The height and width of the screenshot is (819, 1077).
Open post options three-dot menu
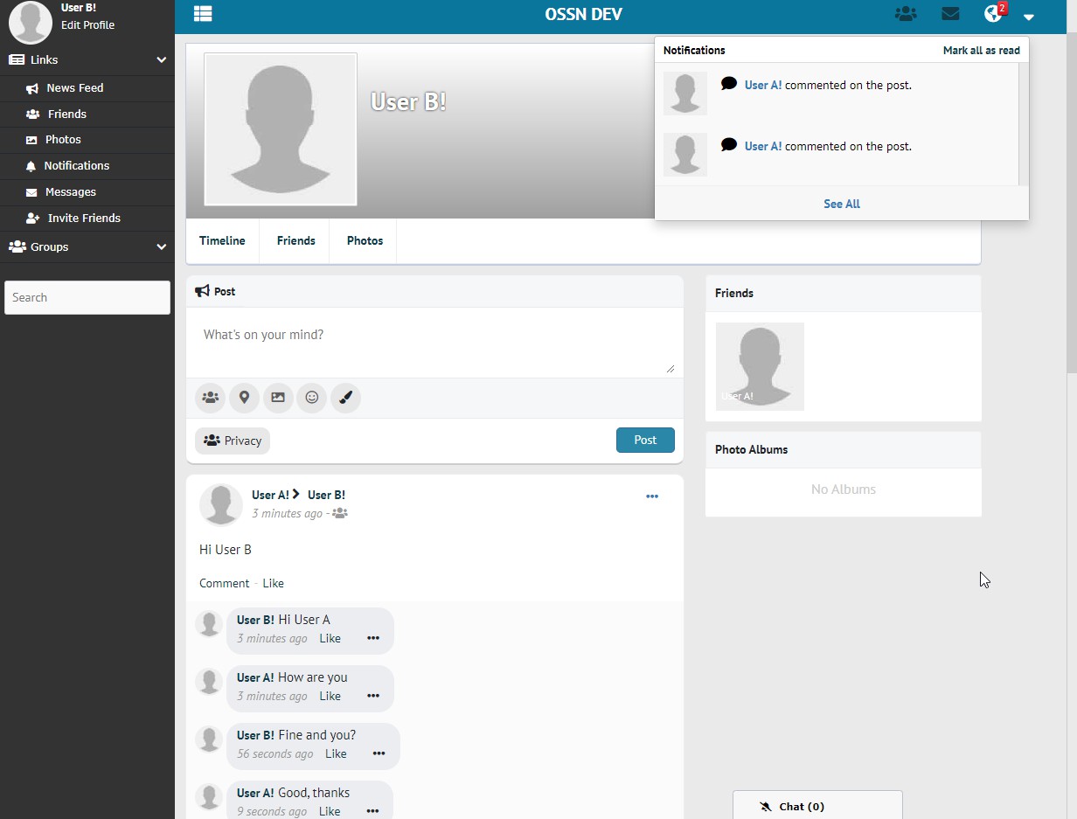pyautogui.click(x=652, y=496)
